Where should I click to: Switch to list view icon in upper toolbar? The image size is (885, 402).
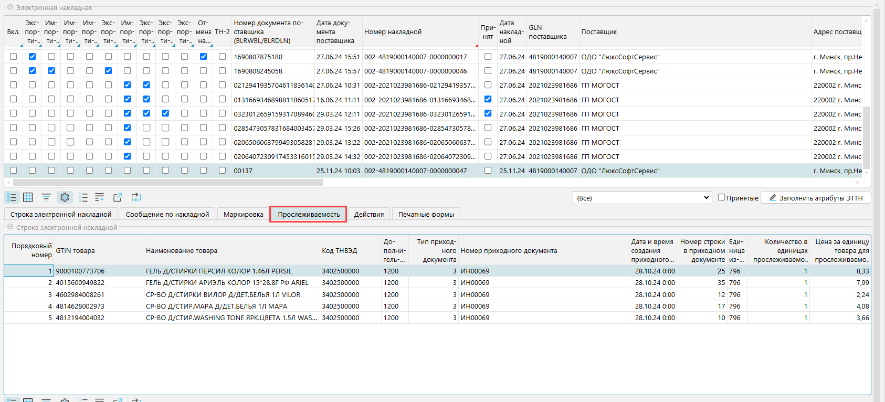pos(12,197)
